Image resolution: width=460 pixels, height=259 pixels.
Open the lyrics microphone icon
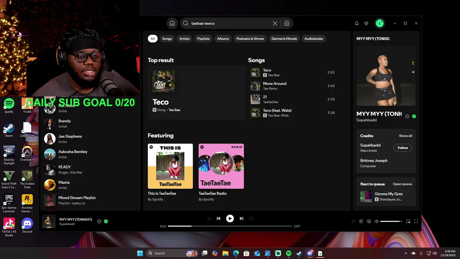point(353,221)
